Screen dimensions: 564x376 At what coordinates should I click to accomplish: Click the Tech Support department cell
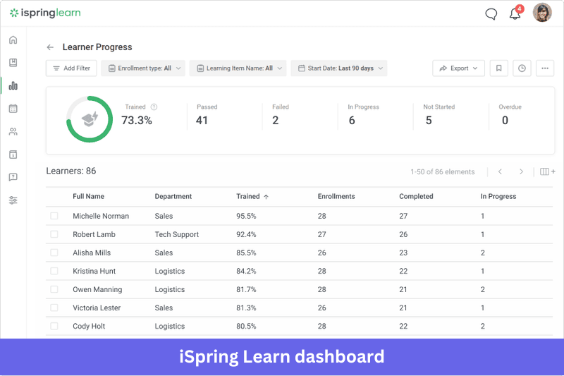pyautogui.click(x=177, y=234)
